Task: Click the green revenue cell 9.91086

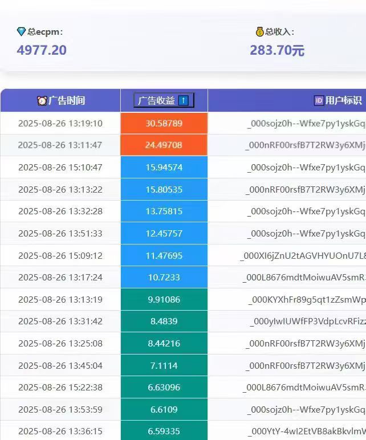Action: (164, 299)
